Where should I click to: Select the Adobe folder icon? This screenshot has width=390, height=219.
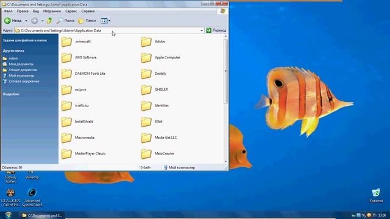point(146,42)
